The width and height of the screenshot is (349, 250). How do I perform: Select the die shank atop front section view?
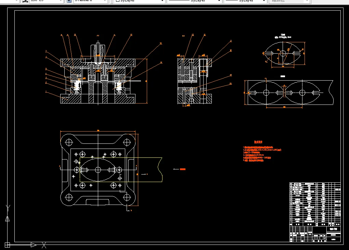point(98,52)
